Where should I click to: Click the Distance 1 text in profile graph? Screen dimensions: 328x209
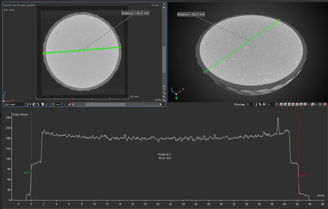(x=165, y=156)
